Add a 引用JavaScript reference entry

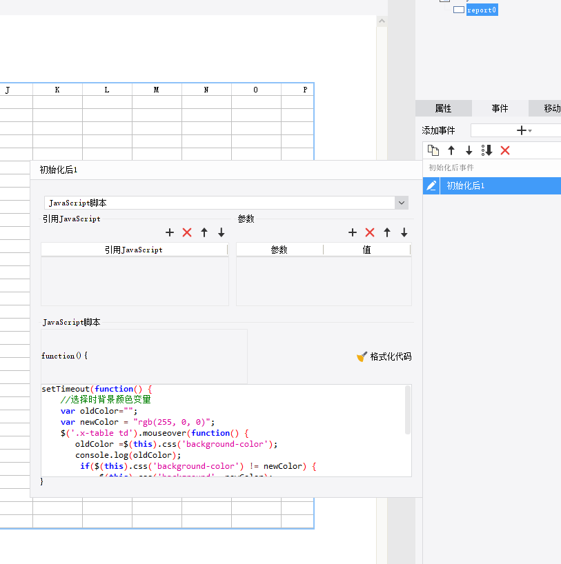click(x=170, y=232)
